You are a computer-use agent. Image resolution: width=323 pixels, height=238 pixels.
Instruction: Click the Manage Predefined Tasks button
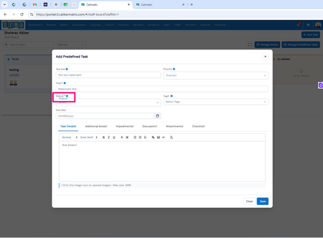(x=300, y=45)
